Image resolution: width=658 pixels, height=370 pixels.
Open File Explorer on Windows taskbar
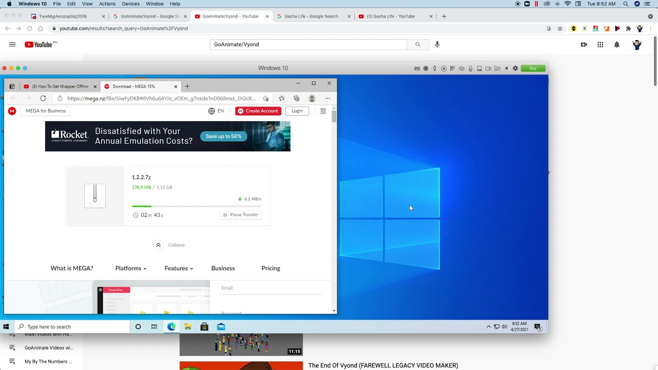pyautogui.click(x=188, y=327)
